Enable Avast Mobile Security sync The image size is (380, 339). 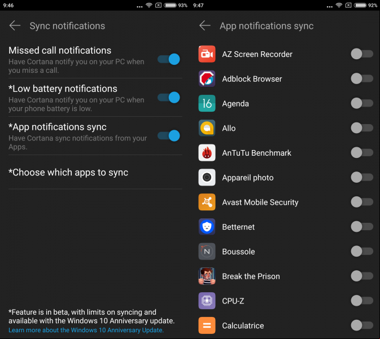click(362, 202)
